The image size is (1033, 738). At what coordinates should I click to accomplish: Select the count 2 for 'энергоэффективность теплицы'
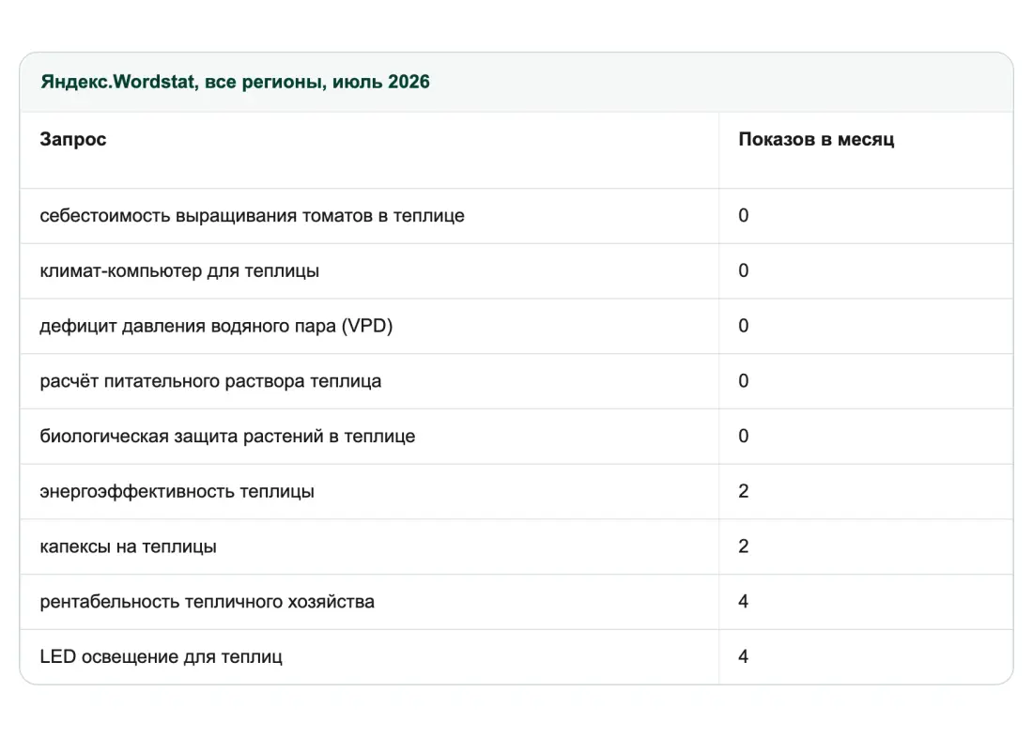click(743, 492)
